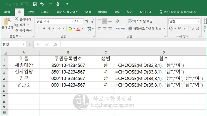Select top vertical align icon
The width and height of the screenshot is (207, 116).
[99, 21]
